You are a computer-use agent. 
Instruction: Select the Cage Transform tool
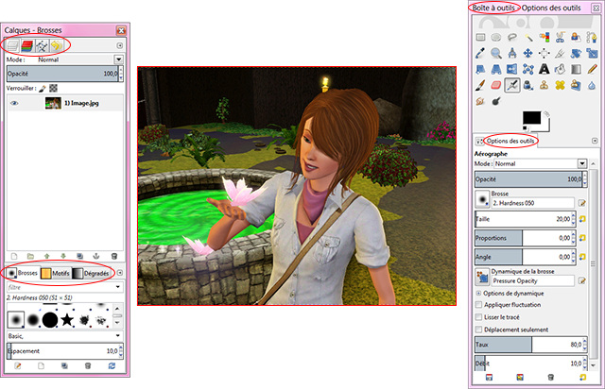[x=528, y=69]
